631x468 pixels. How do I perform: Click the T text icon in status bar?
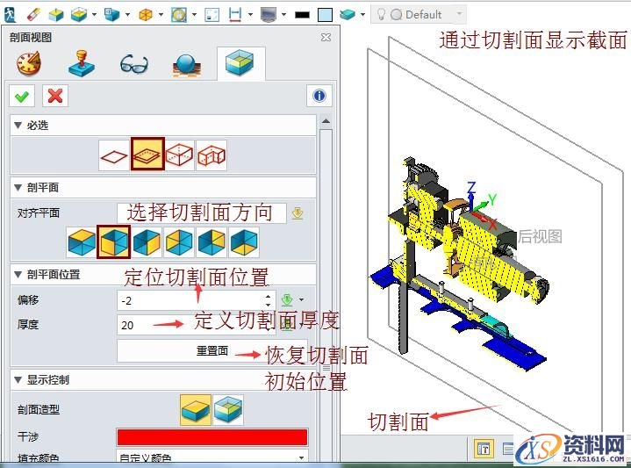pyautogui.click(x=484, y=448)
